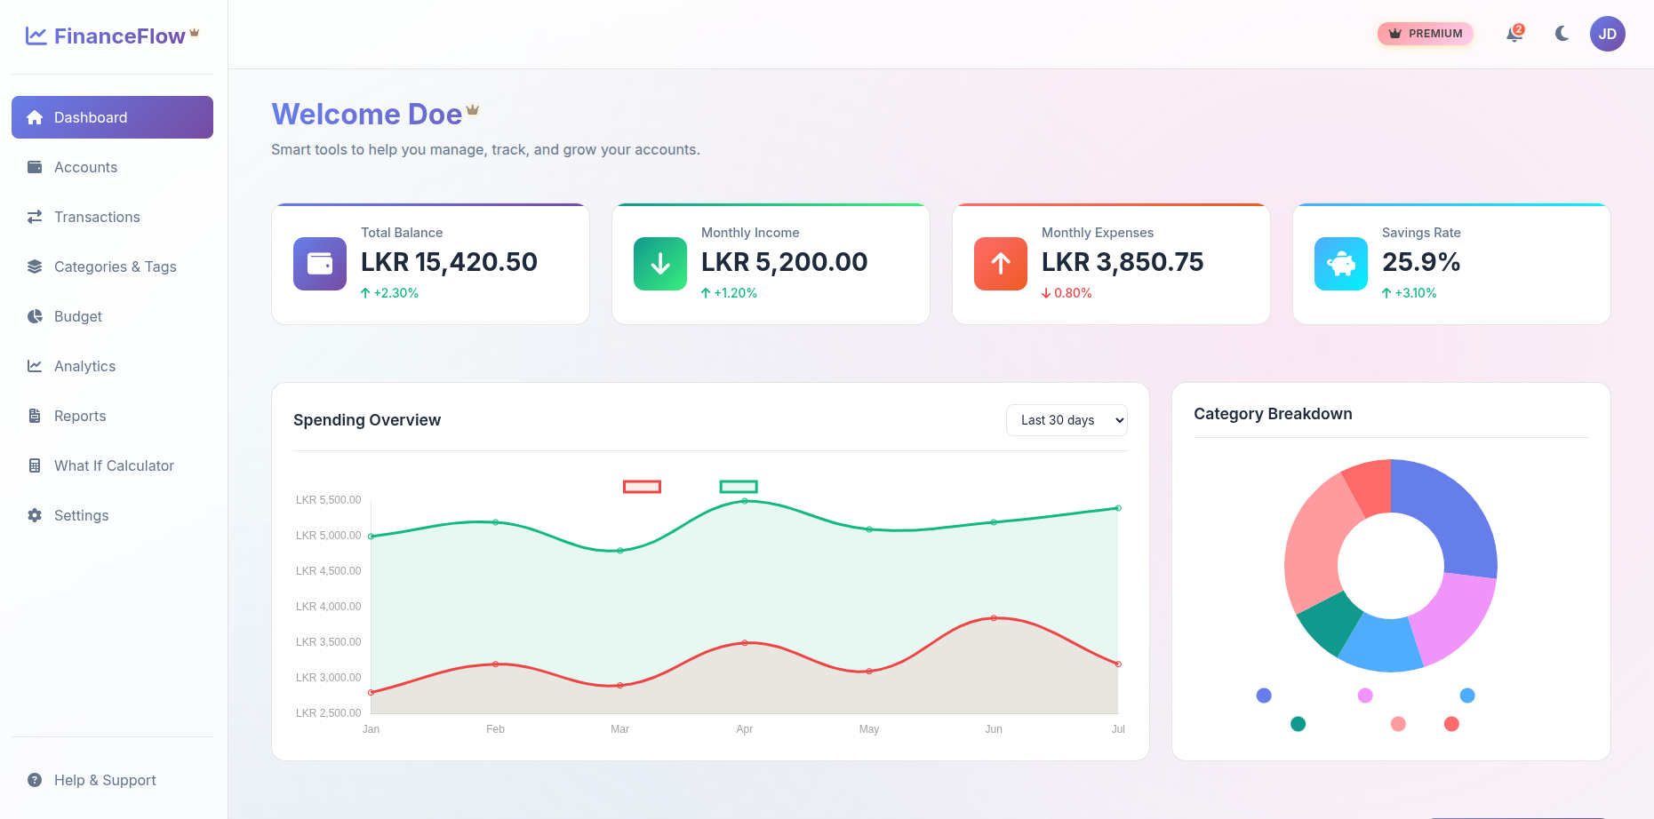Click the Monthly Income down-arrow icon
This screenshot has width=1654, height=819.
click(x=660, y=264)
